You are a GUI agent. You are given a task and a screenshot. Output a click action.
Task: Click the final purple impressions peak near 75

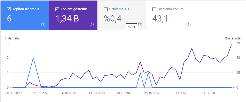pos(231,45)
